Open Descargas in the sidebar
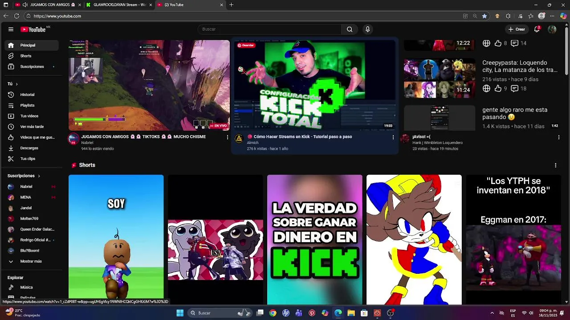 (31, 148)
